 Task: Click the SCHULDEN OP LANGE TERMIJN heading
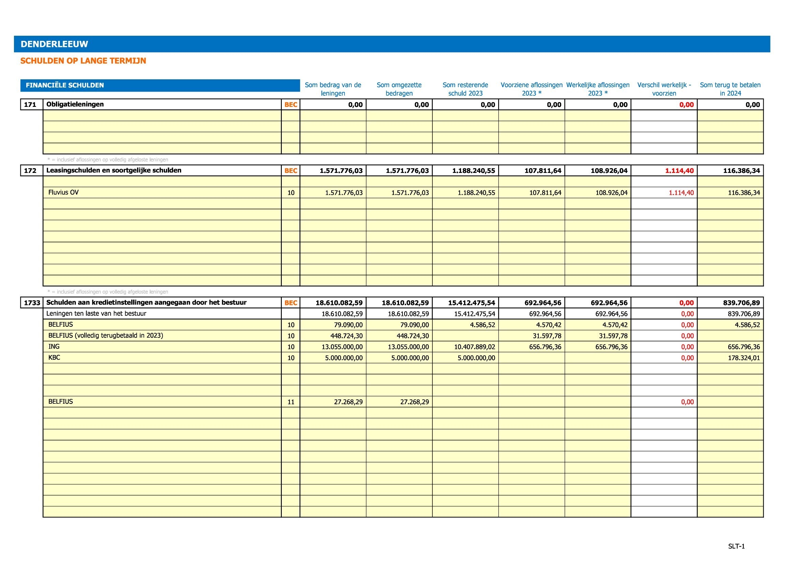click(83, 61)
